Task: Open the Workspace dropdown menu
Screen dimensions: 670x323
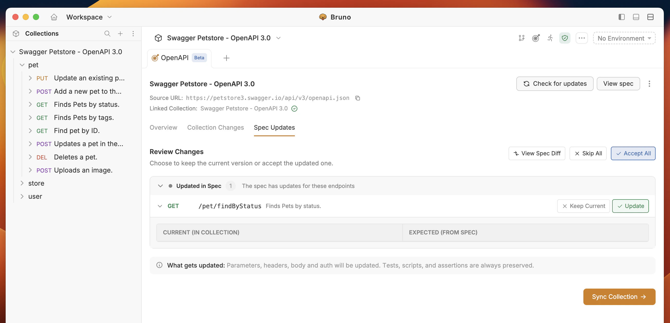Action: coord(89,17)
